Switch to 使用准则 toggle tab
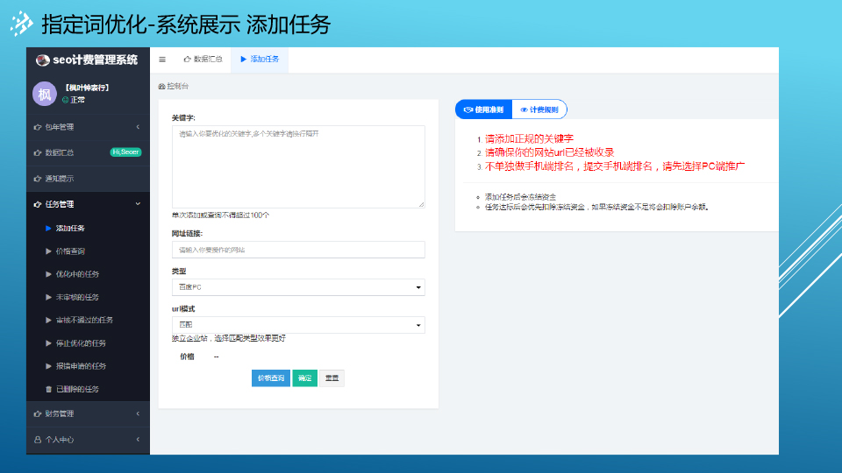The height and width of the screenshot is (473, 842). tap(483, 109)
